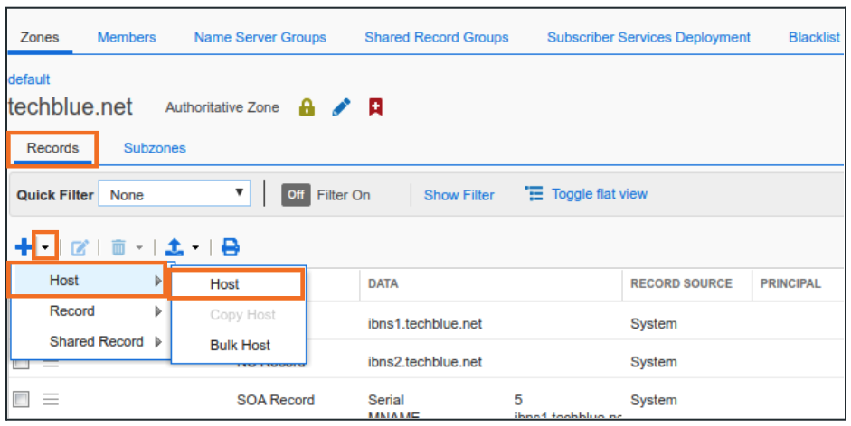Screen dimensions: 851x426
Task: Expand the Record submenu
Action: click(88, 310)
